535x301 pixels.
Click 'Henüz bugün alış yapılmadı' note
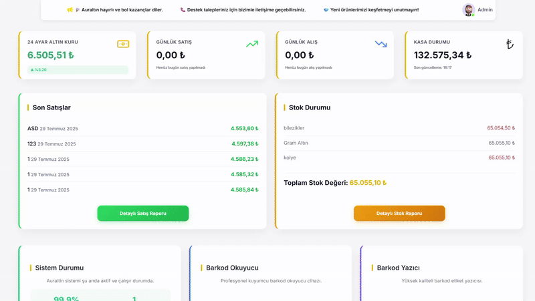(x=308, y=67)
